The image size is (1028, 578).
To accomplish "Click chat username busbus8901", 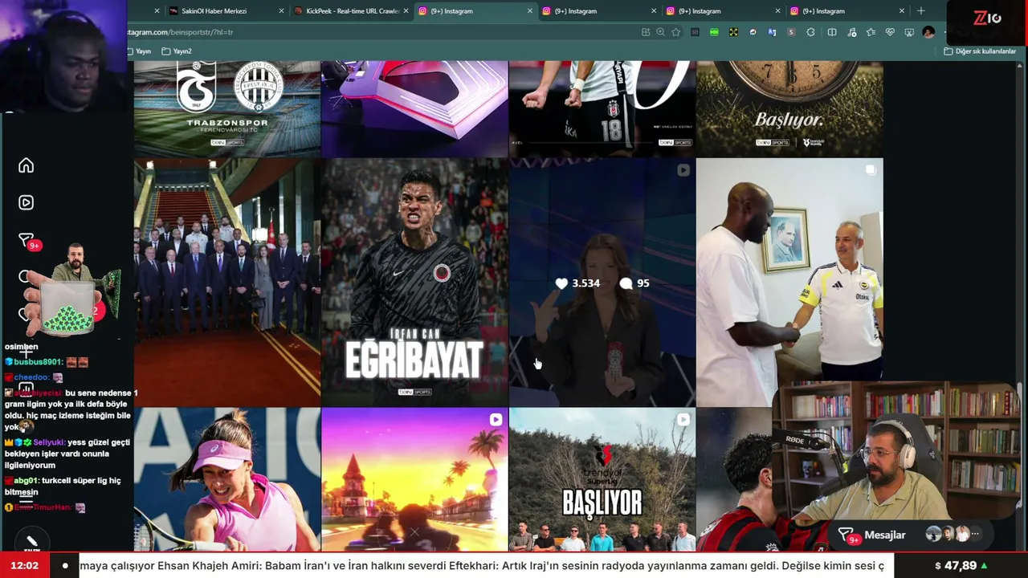I will point(38,362).
